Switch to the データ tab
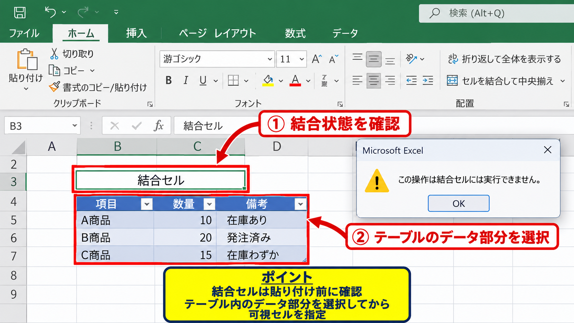 click(x=345, y=33)
